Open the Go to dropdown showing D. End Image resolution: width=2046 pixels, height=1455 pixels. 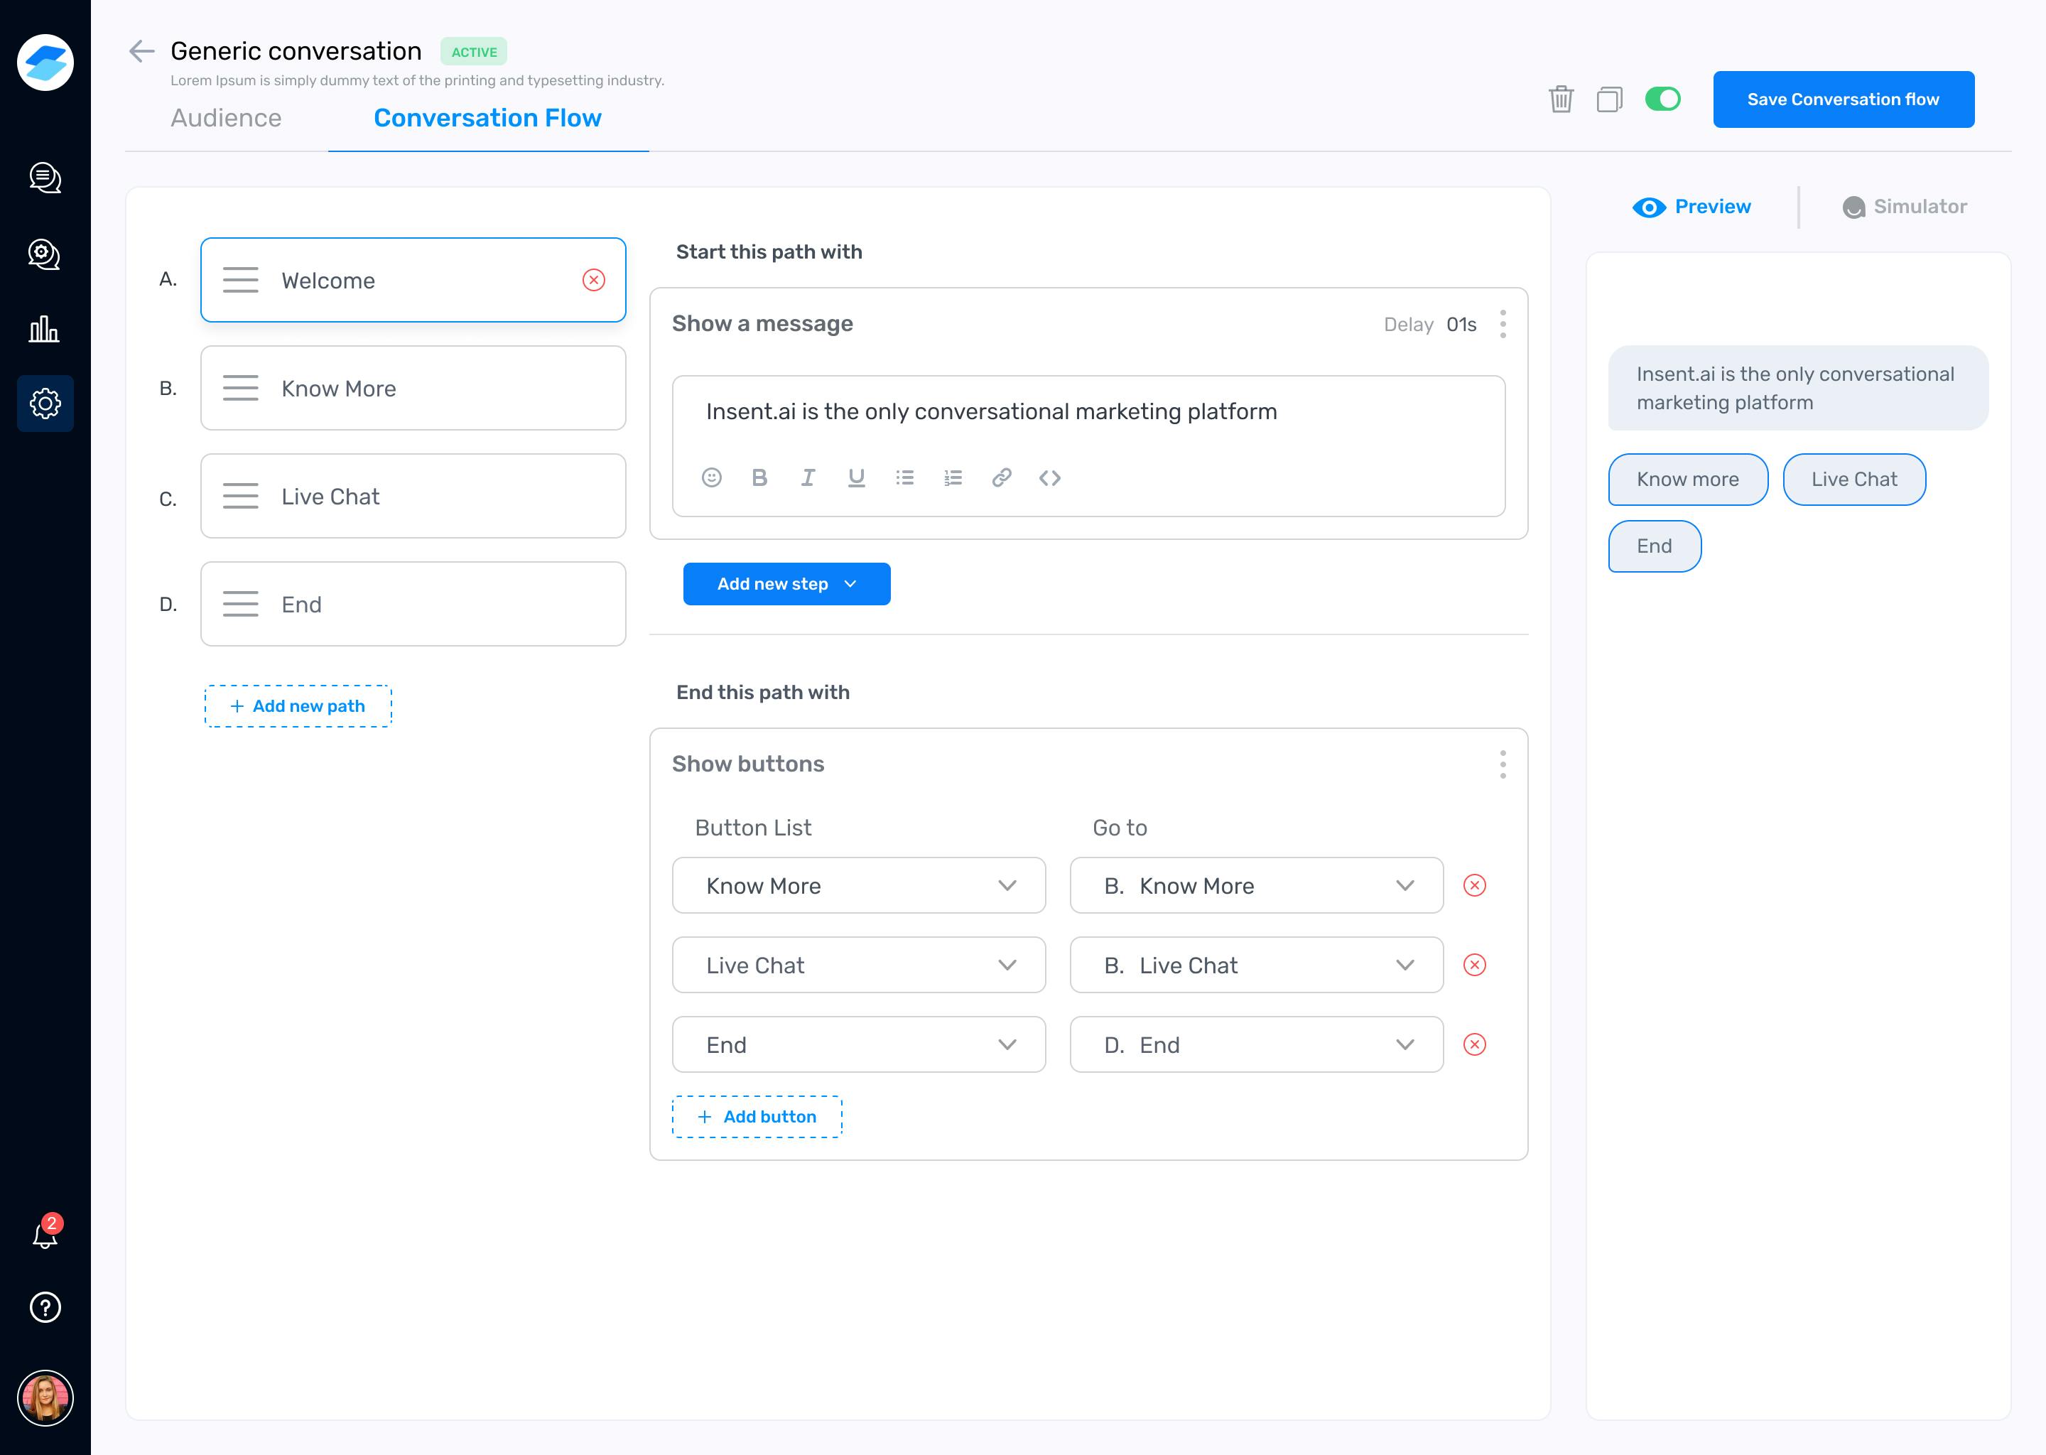(1256, 1044)
